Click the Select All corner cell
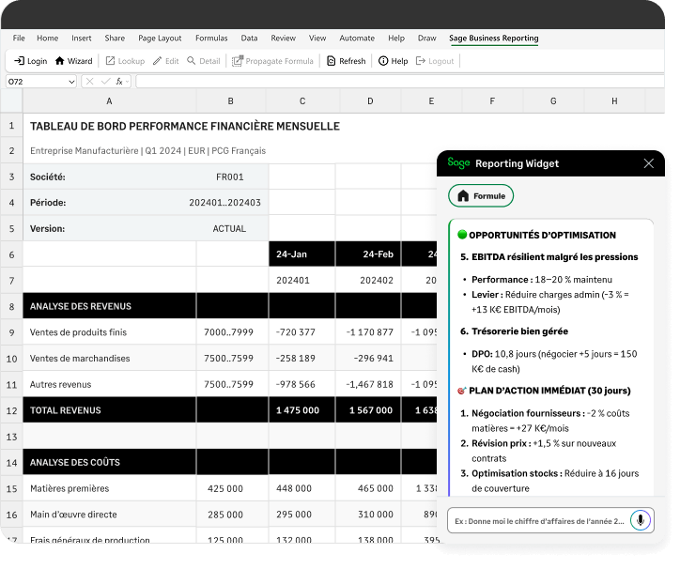Viewport: 680px width, 569px height. (x=11, y=101)
